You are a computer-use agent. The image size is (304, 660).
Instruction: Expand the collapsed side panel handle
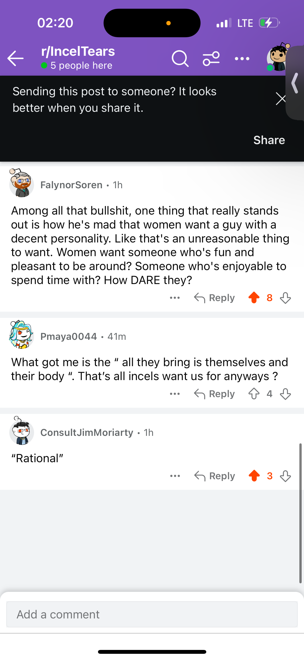(295, 83)
